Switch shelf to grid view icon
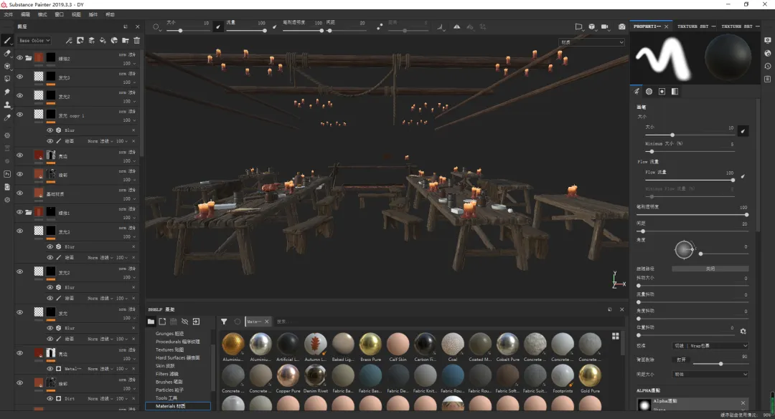Screen dimensions: 775x419 [x=615, y=336]
